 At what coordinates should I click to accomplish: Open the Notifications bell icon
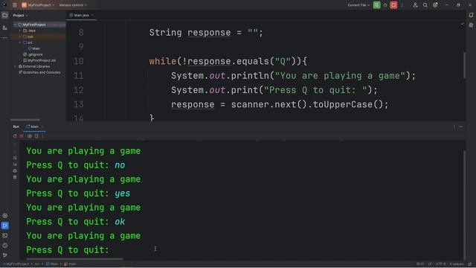[x=471, y=15]
